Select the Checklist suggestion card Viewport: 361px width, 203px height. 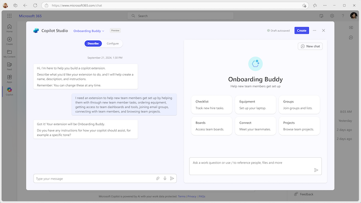pos(211,105)
